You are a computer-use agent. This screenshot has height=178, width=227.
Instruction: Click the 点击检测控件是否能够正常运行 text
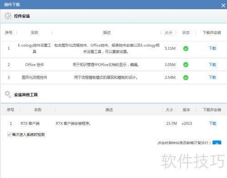(x=184, y=143)
